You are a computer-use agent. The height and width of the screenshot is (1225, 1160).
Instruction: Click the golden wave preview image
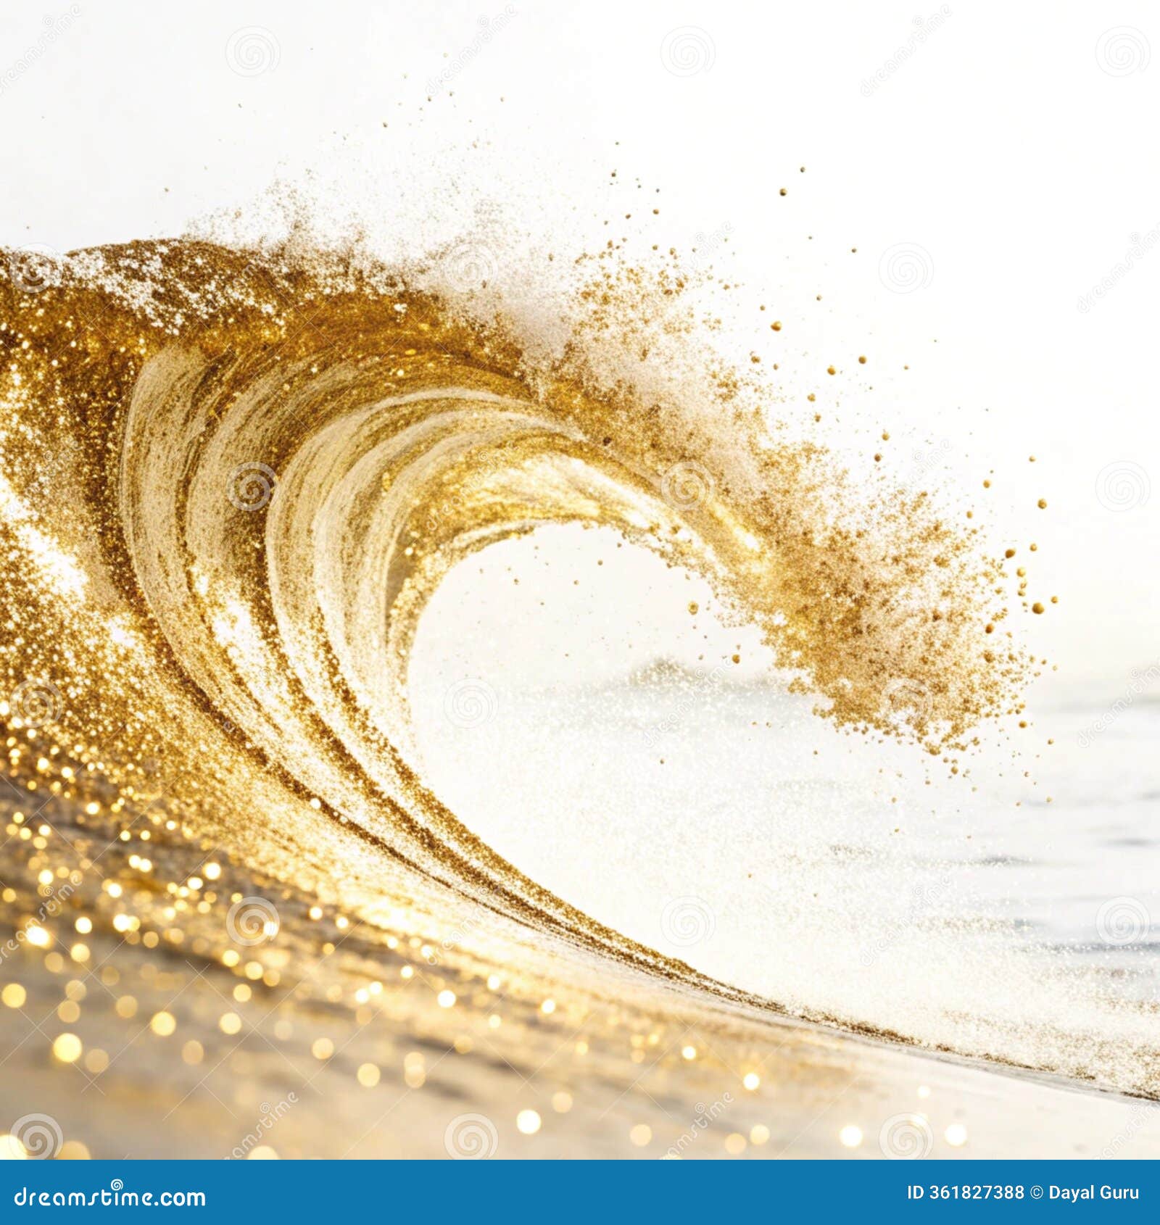(x=580, y=580)
